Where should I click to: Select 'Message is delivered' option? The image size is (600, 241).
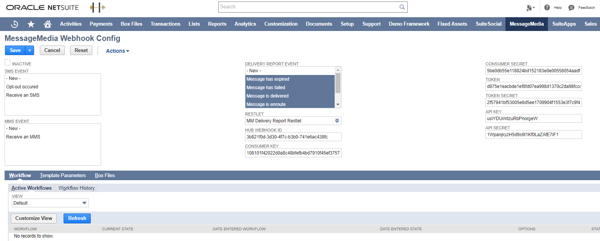click(290, 96)
